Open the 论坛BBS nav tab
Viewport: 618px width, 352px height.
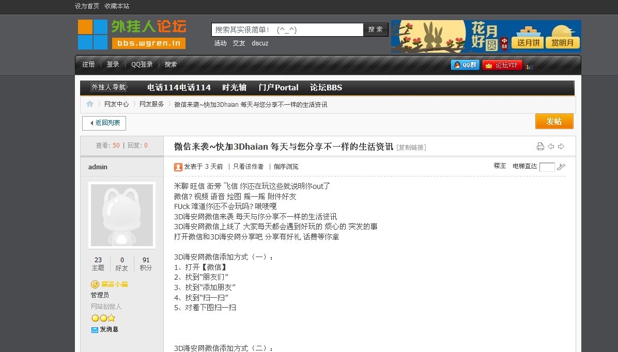point(326,87)
